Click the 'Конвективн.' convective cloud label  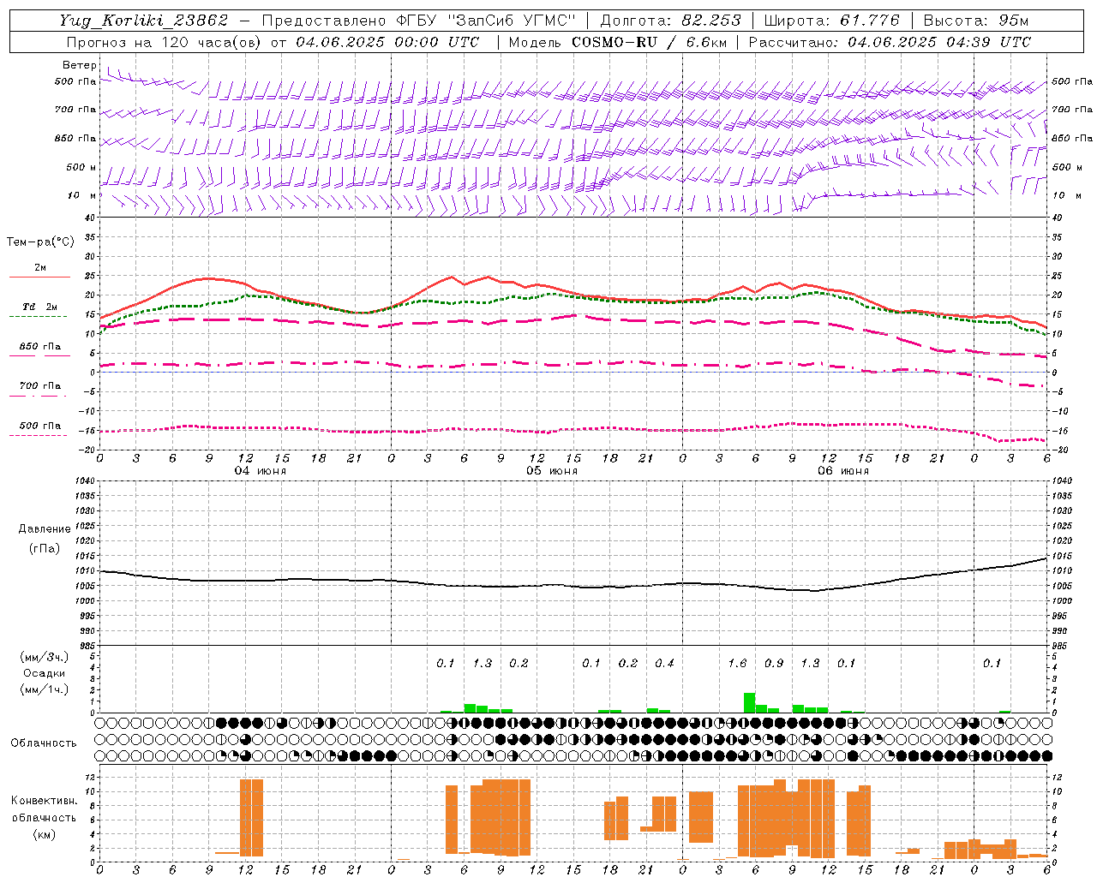(45, 801)
